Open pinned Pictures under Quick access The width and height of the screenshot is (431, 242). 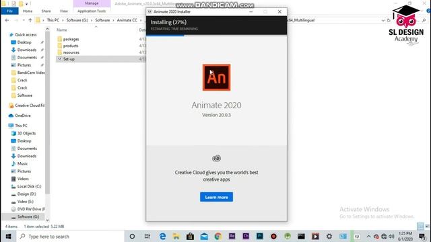point(24,65)
